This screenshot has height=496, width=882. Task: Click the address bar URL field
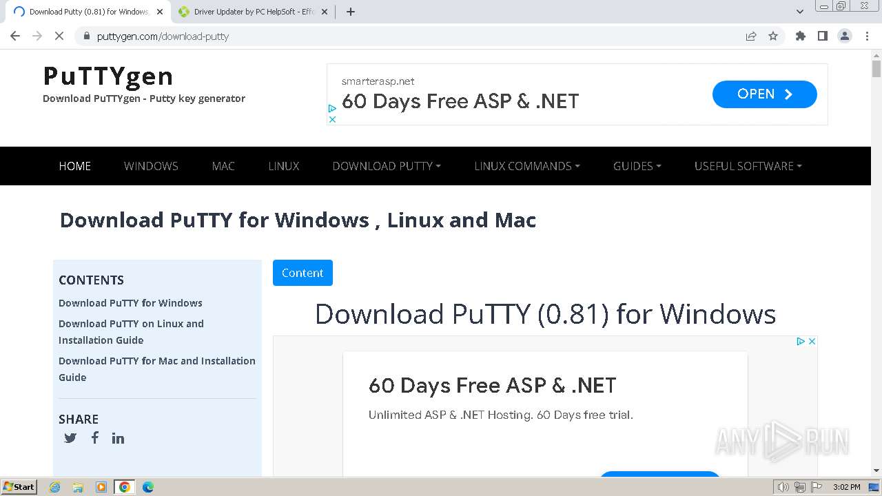[413, 36]
